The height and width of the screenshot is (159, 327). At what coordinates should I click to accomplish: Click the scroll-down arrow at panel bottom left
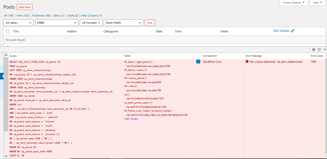pyautogui.click(x=6, y=156)
